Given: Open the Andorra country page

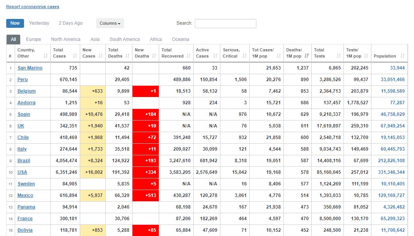Looking at the screenshot, I should 26,102.
